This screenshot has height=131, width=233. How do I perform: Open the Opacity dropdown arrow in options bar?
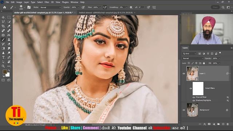79,7
